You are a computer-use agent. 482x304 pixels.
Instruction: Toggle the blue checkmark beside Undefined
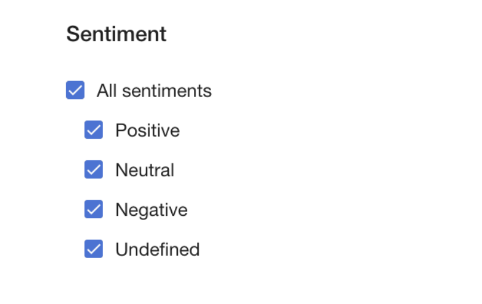tap(94, 249)
